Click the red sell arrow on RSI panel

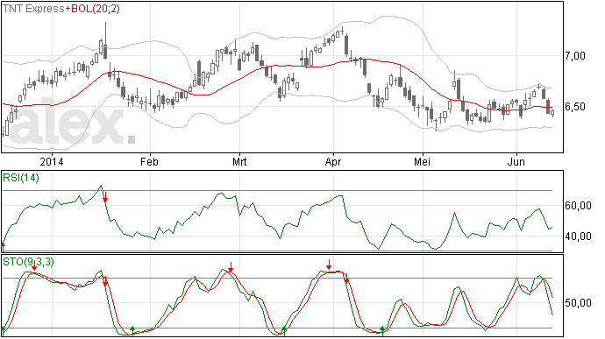pyautogui.click(x=105, y=197)
